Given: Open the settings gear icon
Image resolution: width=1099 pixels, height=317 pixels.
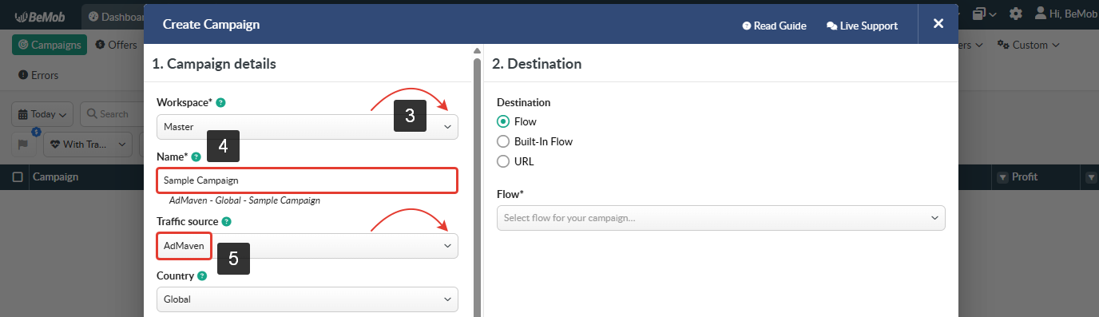Looking at the screenshot, I should point(1015,14).
